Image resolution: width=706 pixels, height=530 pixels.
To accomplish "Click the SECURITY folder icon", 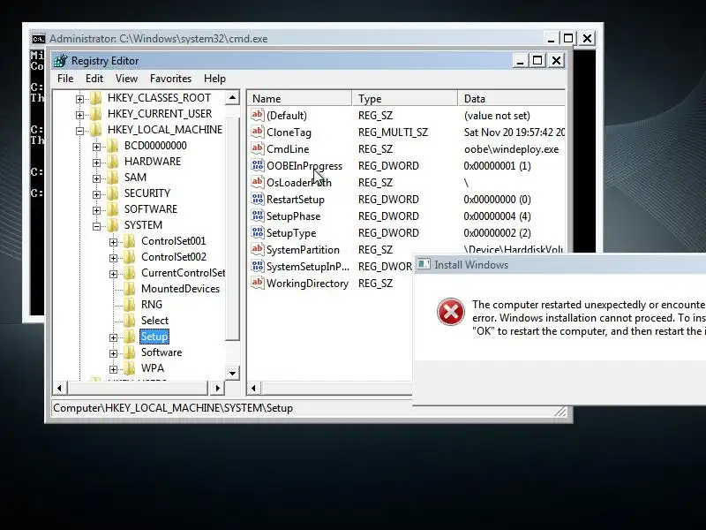I will tap(113, 193).
